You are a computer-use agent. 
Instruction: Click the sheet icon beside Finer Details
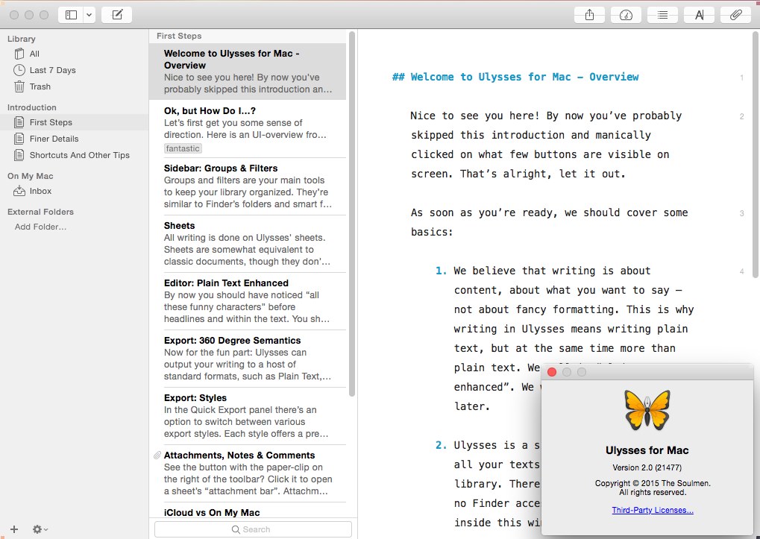[x=19, y=139]
